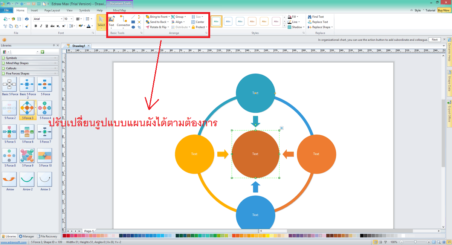Click the Print icon in File group
Screen dimensions: 452x245
coord(27,19)
